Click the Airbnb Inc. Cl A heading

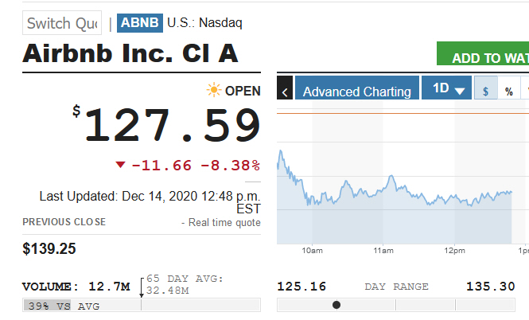pos(130,54)
